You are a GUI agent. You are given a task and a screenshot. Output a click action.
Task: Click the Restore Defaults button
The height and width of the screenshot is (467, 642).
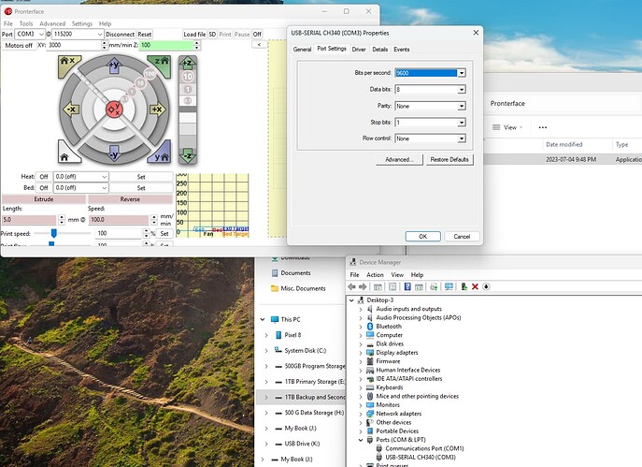[449, 159]
